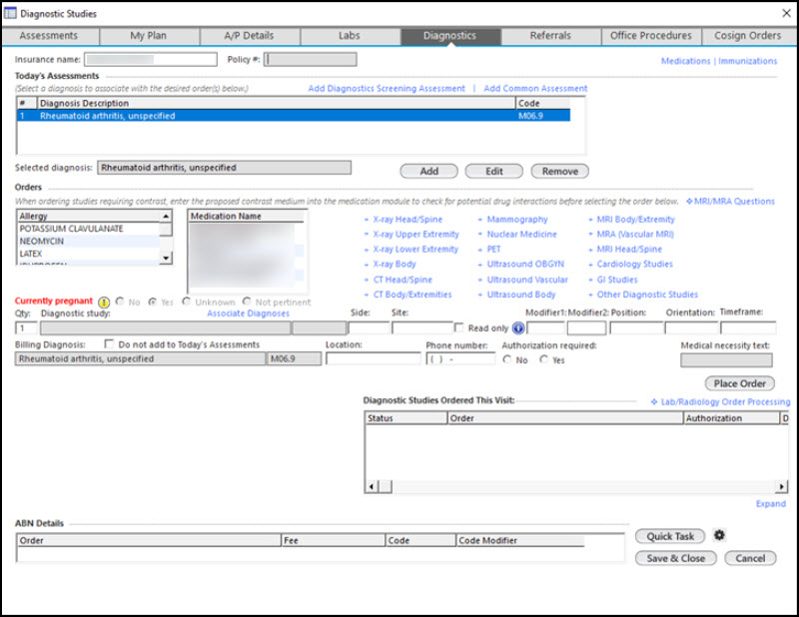Go to the Referrals tab
The height and width of the screenshot is (617, 799).
pos(550,36)
